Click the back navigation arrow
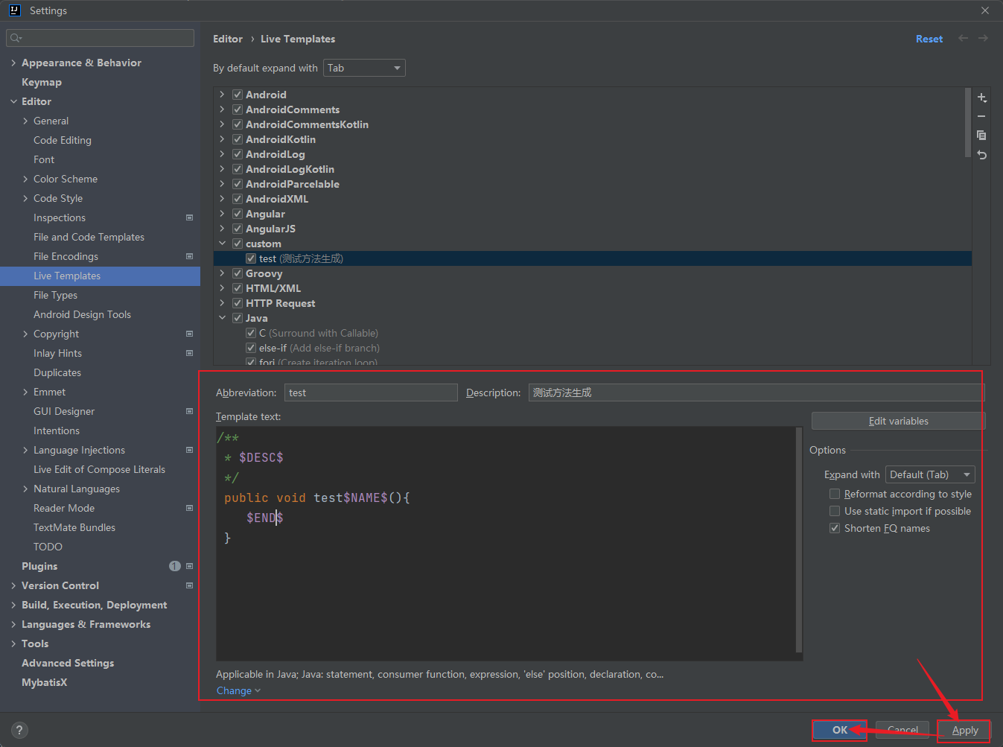Viewport: 1003px width, 747px height. pos(963,38)
